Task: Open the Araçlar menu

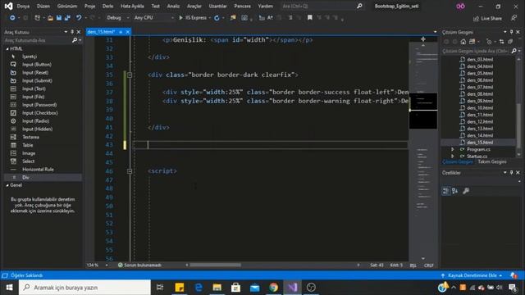Action: 194,6
